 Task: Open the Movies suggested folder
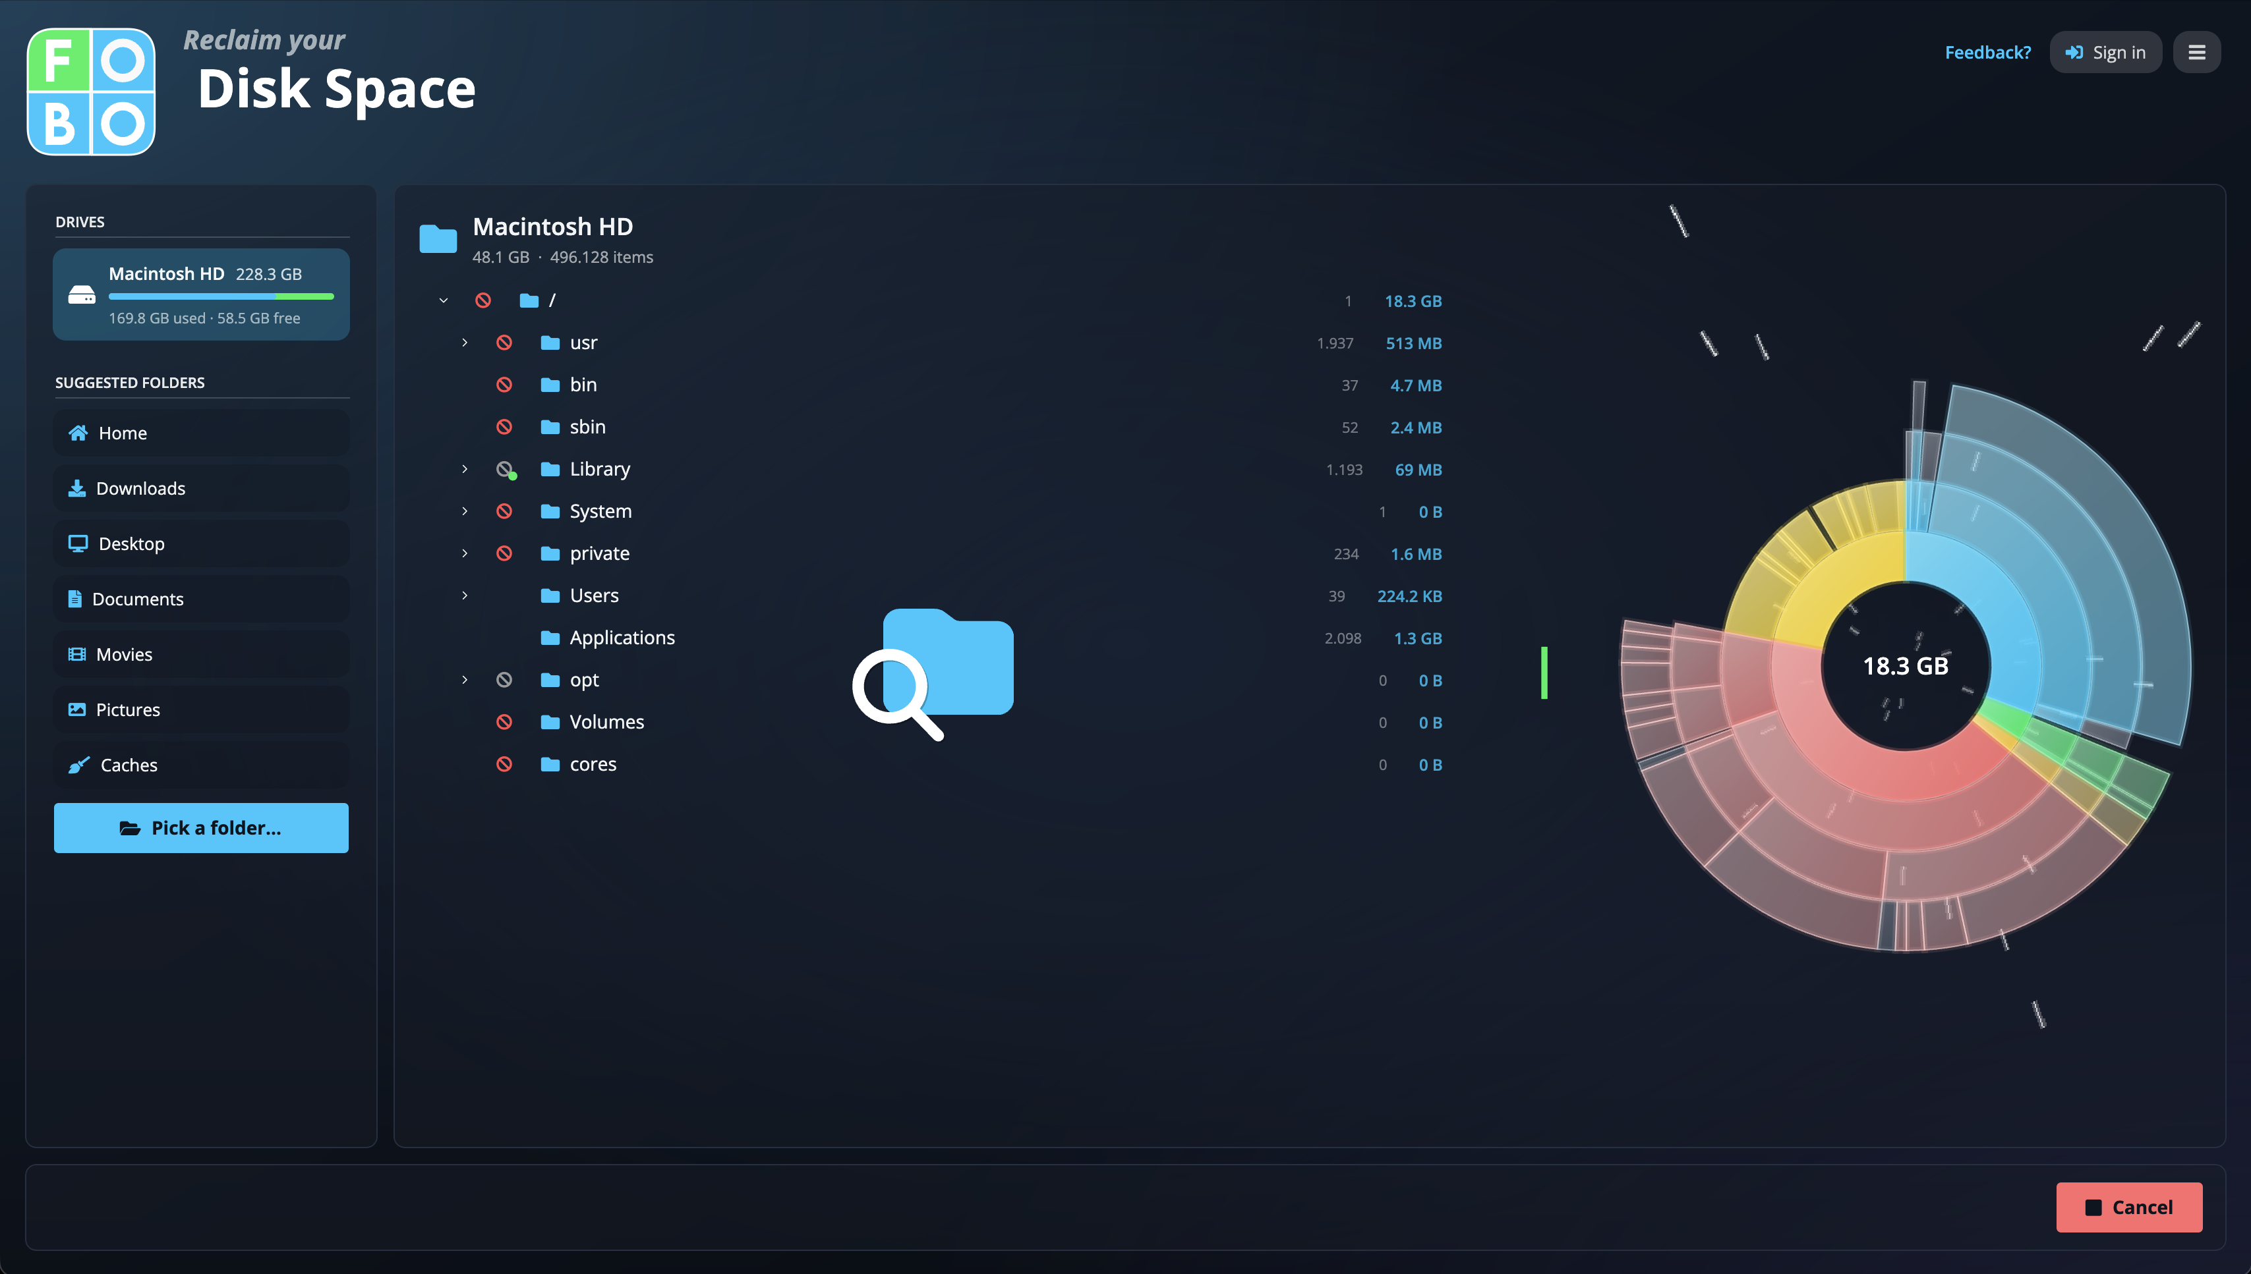pos(202,655)
